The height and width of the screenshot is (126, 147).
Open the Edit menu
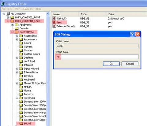10,9
